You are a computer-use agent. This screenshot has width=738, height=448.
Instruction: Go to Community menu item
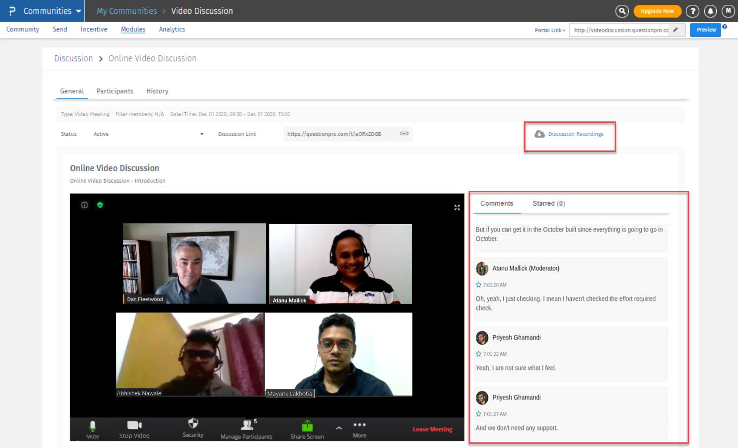(23, 29)
